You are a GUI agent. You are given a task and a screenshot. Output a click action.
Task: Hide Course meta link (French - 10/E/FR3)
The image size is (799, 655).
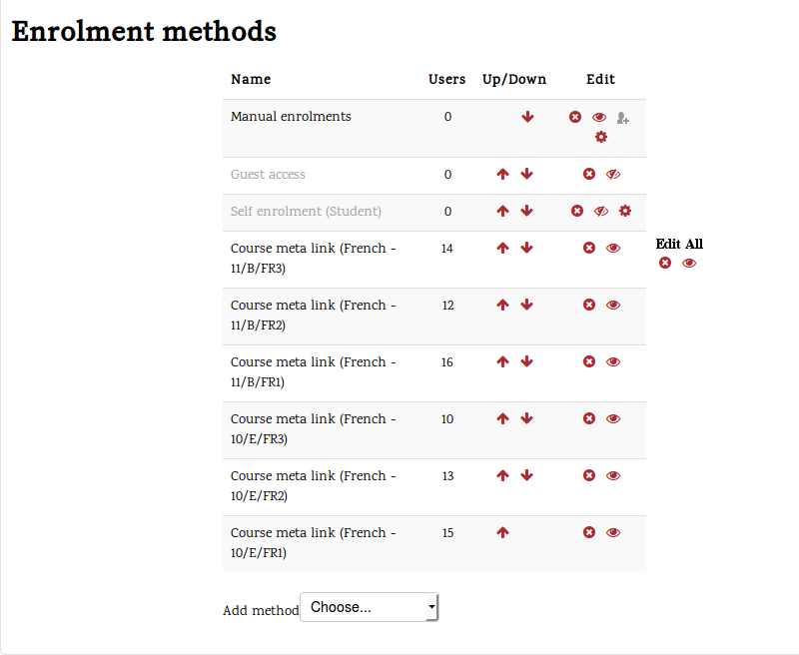[x=613, y=418]
